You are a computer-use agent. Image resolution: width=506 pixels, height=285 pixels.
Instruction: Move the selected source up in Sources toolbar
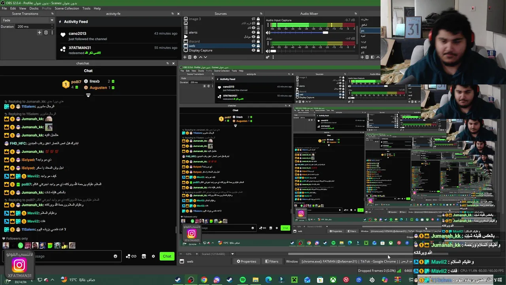click(200, 57)
